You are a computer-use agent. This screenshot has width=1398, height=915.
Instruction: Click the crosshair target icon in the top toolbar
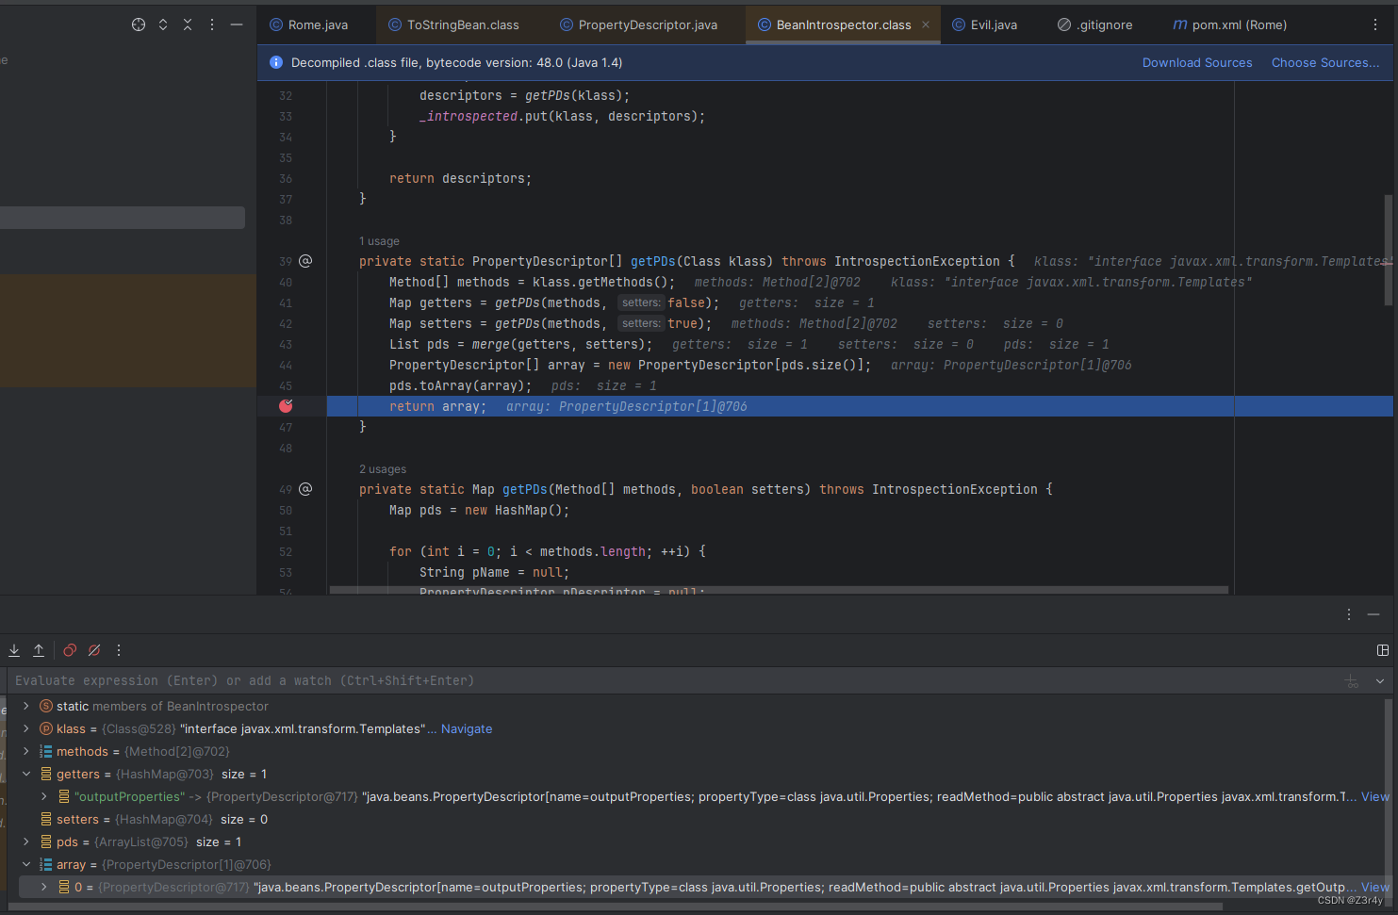pyautogui.click(x=139, y=25)
